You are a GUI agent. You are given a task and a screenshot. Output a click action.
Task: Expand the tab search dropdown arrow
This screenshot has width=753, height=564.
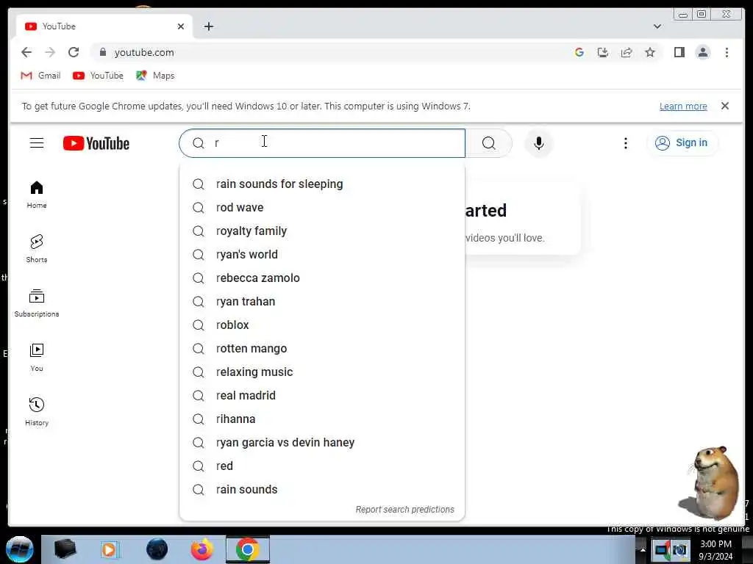point(657,26)
